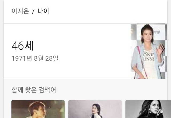171x118 pixels.
Task: Click the slash separator between 이지은 and 나이
Action: click(33, 11)
